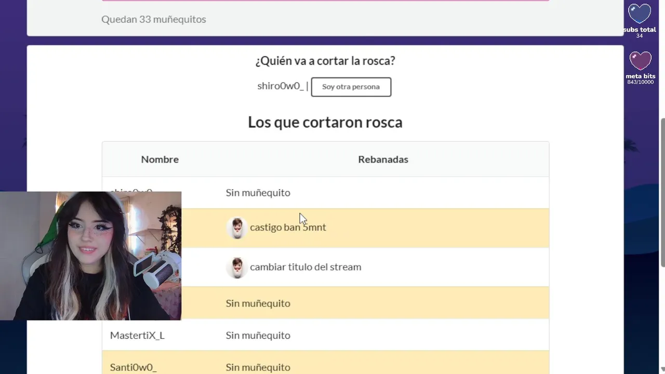
Task: Select the MastertiX_L name in the table
Action: 137,336
